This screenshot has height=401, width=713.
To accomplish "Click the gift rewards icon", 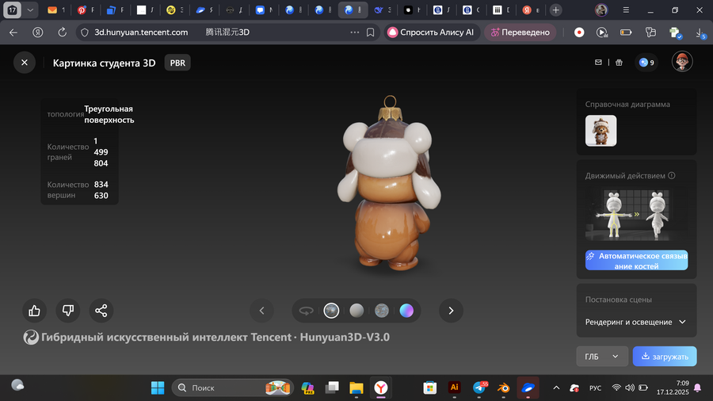I will 620,63.
